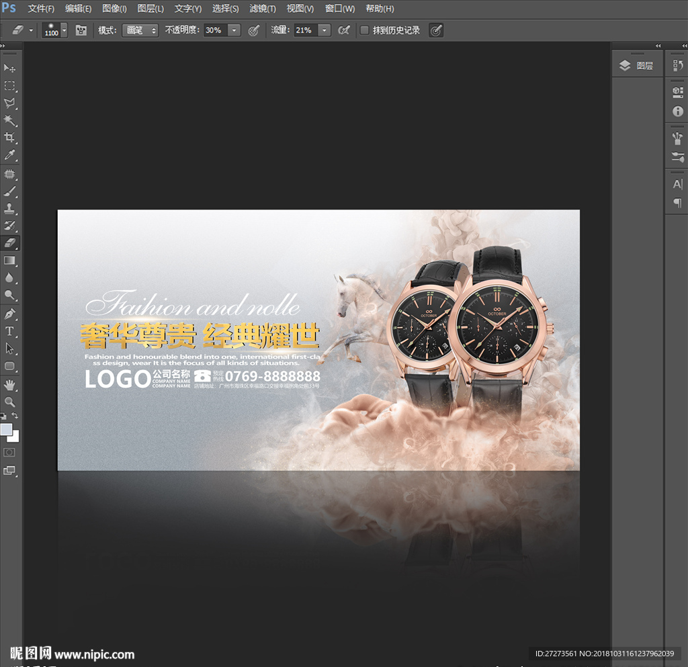Toggle pressure for opacity button
The width and height of the screenshot is (688, 667).
253,30
